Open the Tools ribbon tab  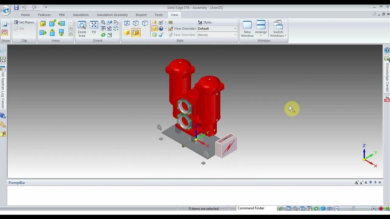click(159, 15)
